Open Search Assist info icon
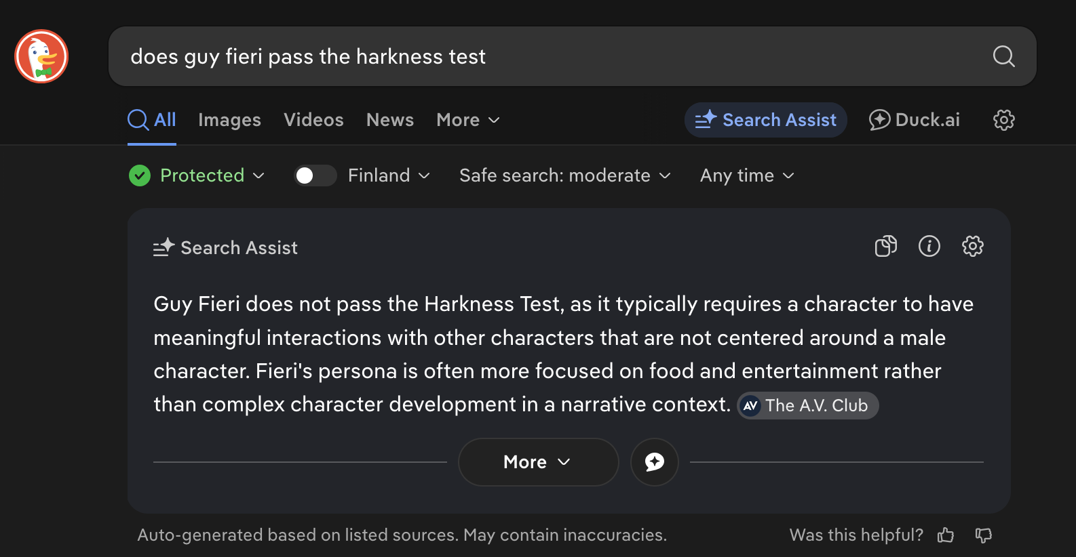 tap(929, 246)
